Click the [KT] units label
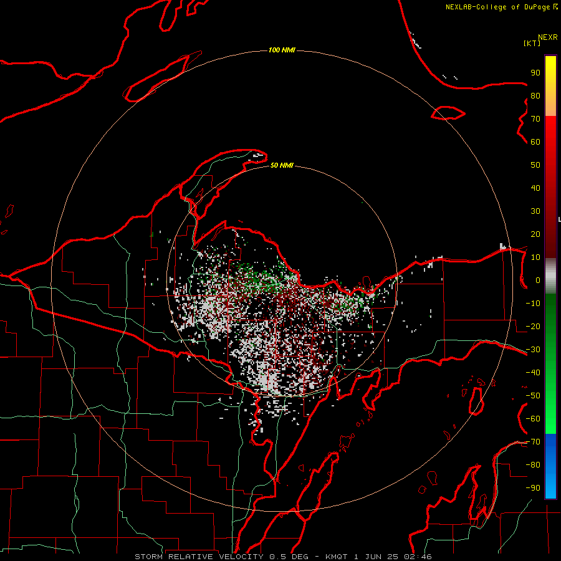The height and width of the screenshot is (561, 561). (x=532, y=43)
